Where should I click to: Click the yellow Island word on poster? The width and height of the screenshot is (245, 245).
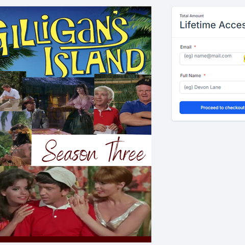click(x=94, y=62)
